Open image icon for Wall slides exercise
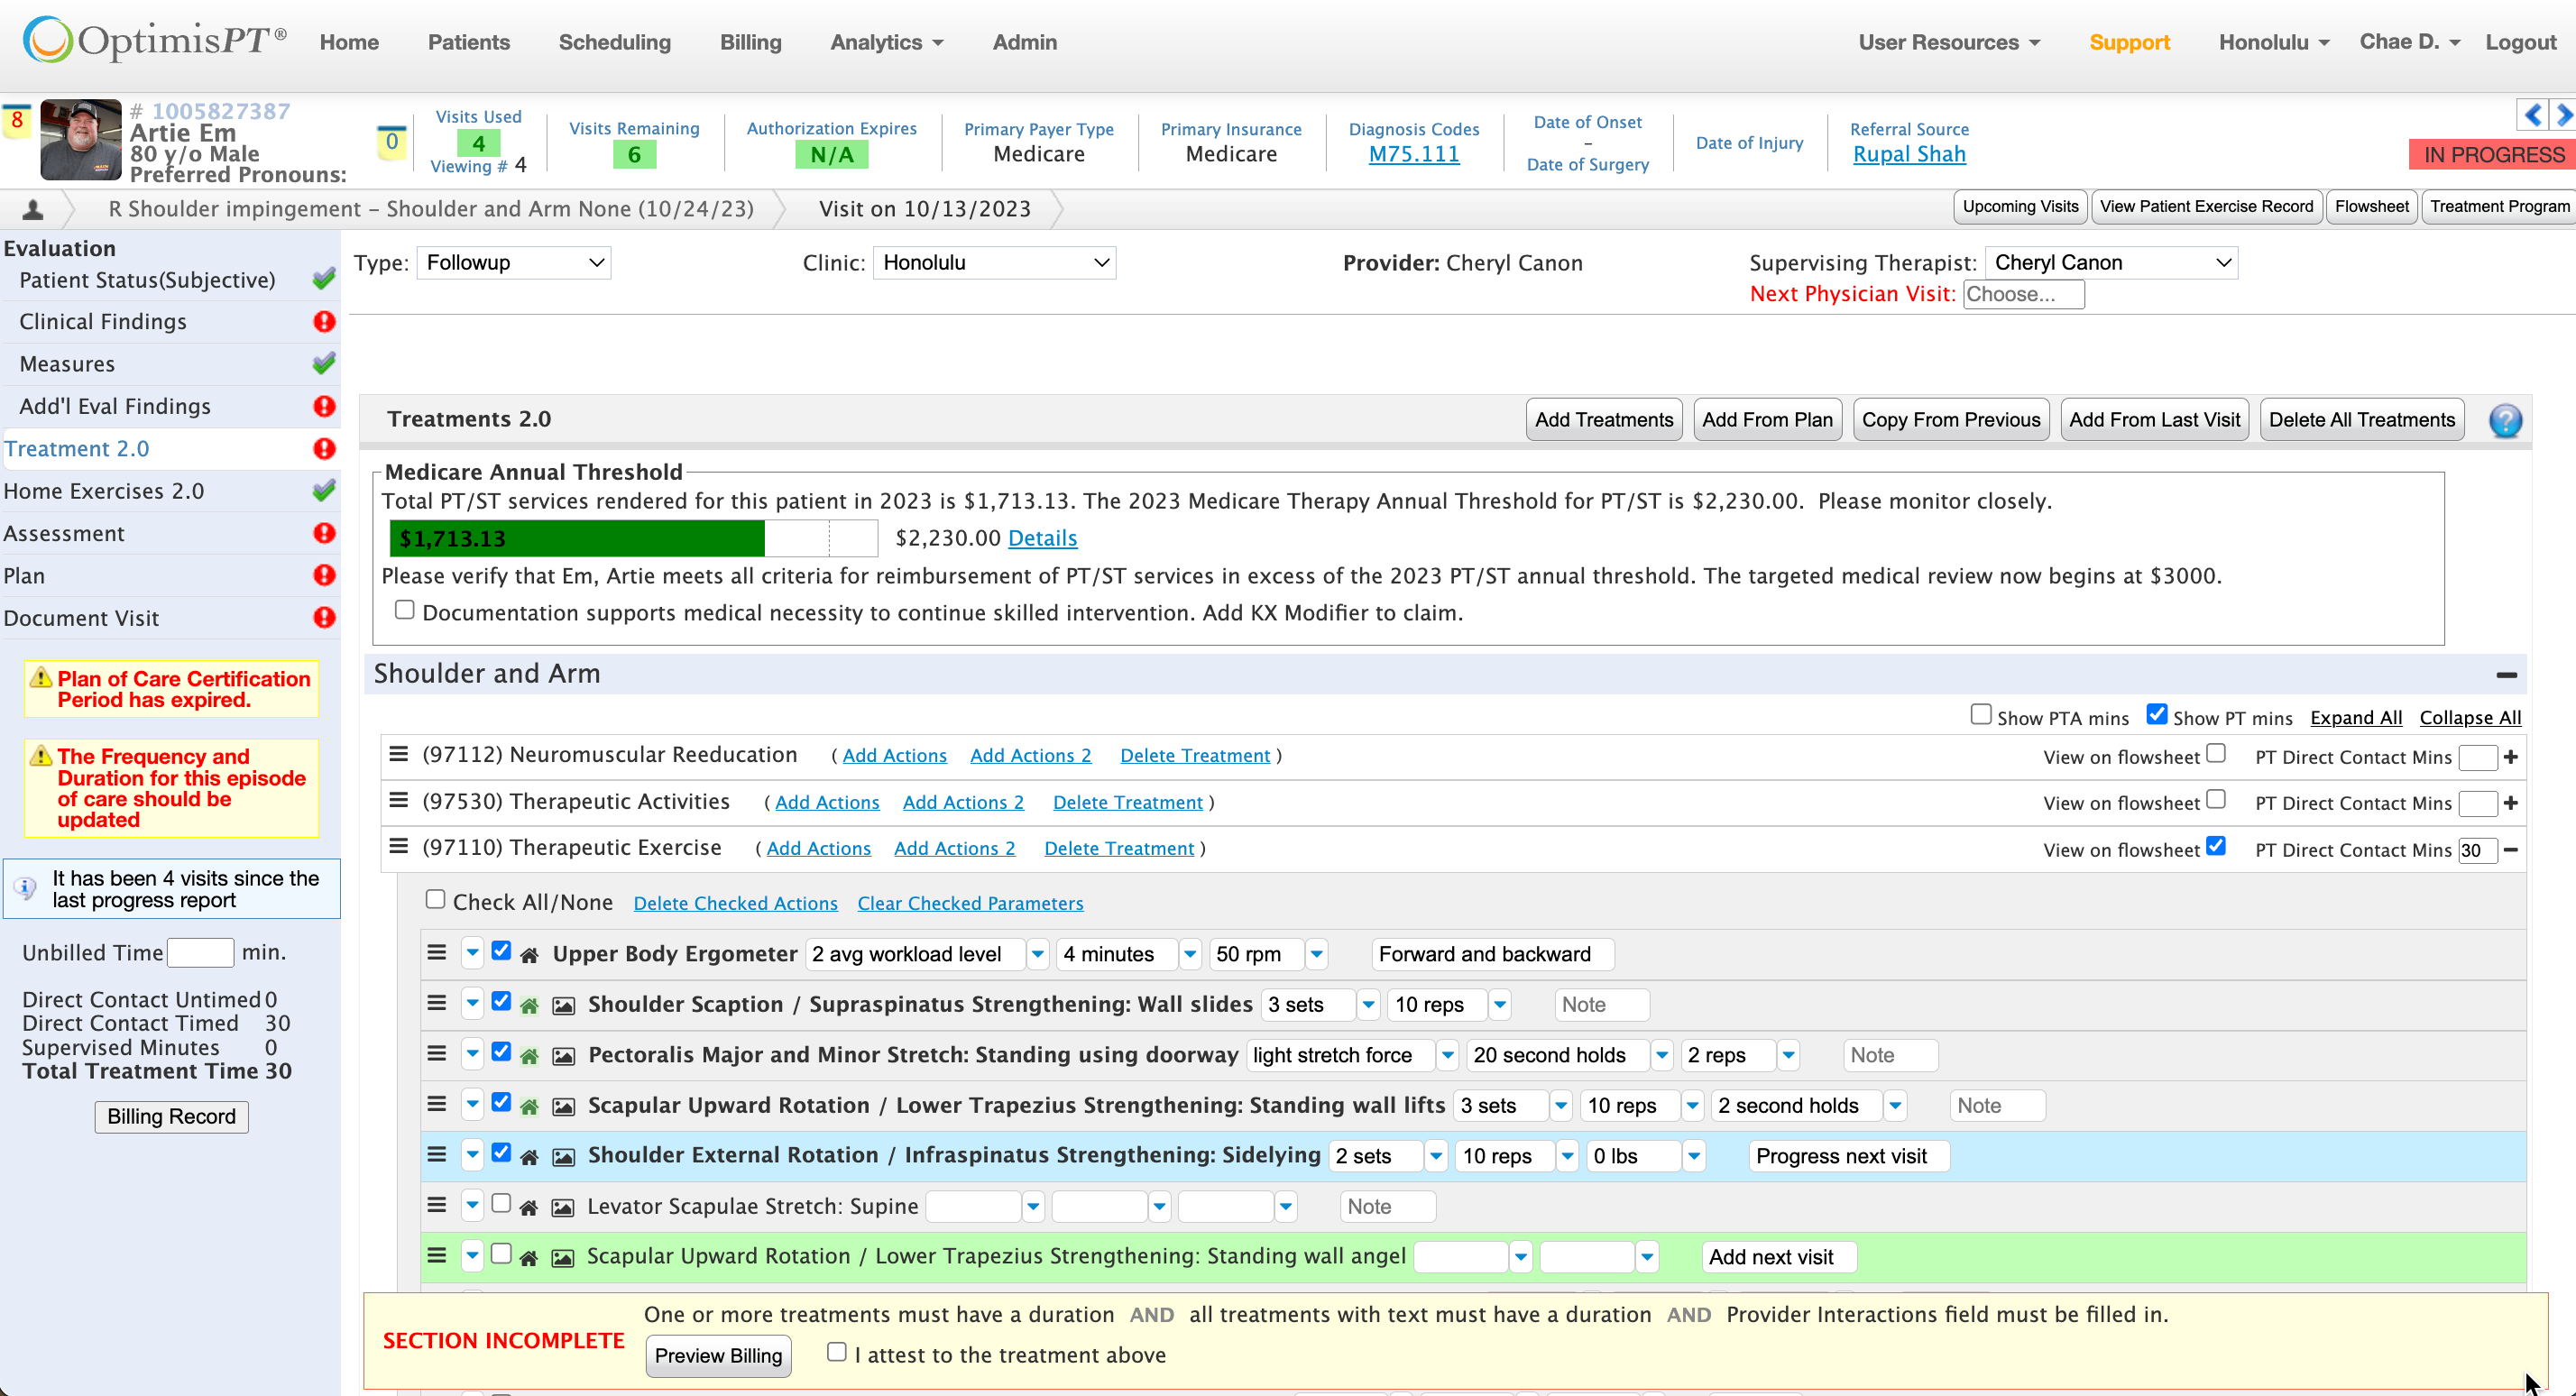This screenshot has height=1396, width=2576. [x=564, y=1006]
